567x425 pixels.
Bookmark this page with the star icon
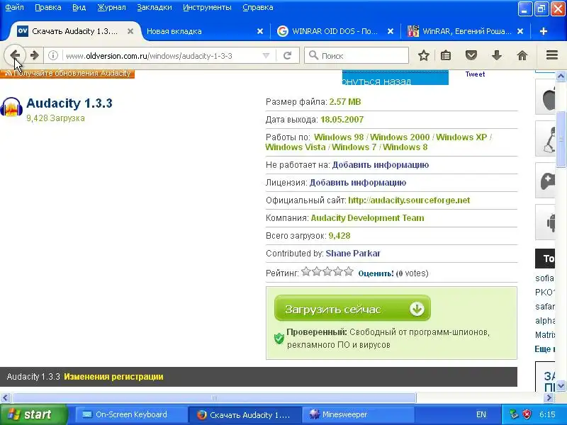tap(424, 55)
